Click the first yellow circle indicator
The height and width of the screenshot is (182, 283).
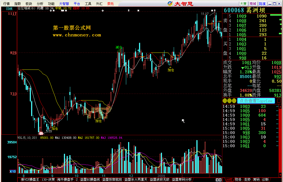[225, 101]
